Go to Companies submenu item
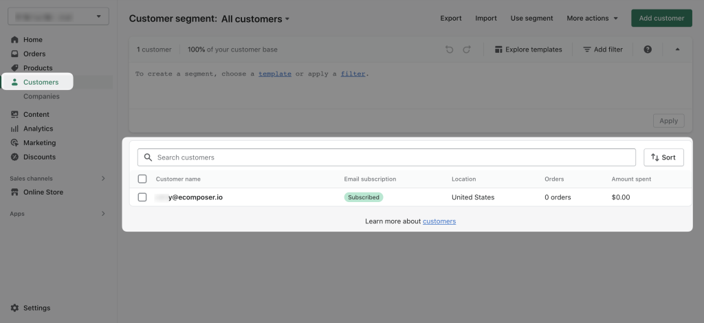This screenshot has height=323, width=704. tap(41, 96)
